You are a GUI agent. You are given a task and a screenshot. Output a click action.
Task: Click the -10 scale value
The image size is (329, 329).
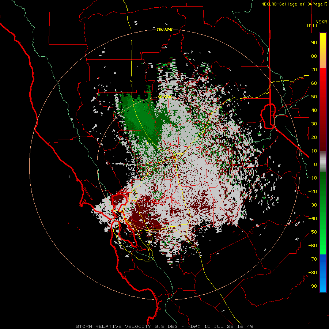tap(313, 178)
